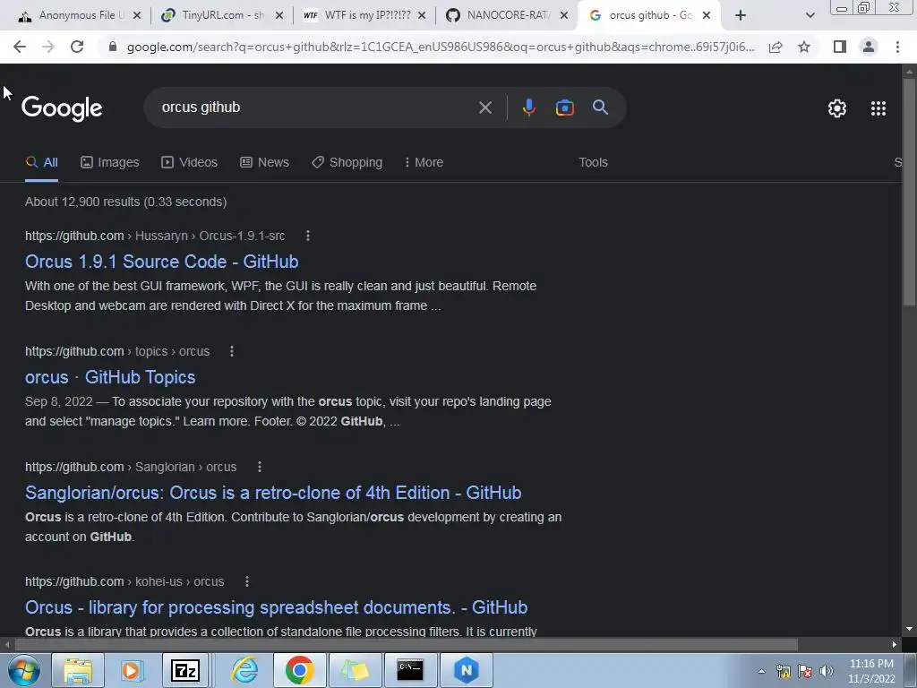Launch Windows Media Player from taskbar
This screenshot has width=917, height=688.
pos(132,670)
